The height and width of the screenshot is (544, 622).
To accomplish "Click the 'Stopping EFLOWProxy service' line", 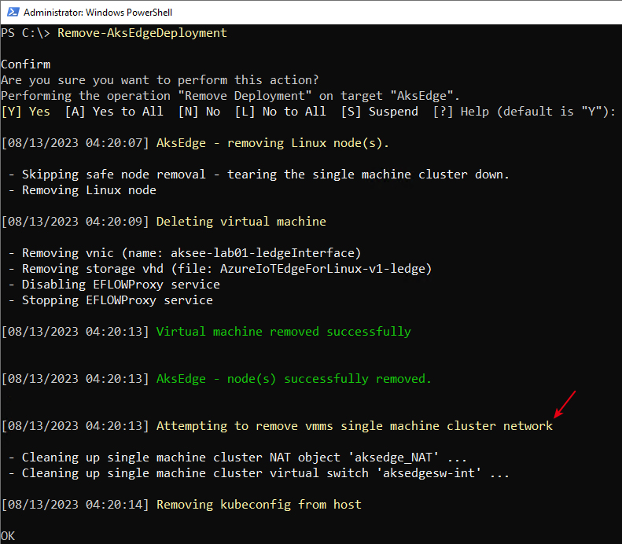I will [111, 300].
